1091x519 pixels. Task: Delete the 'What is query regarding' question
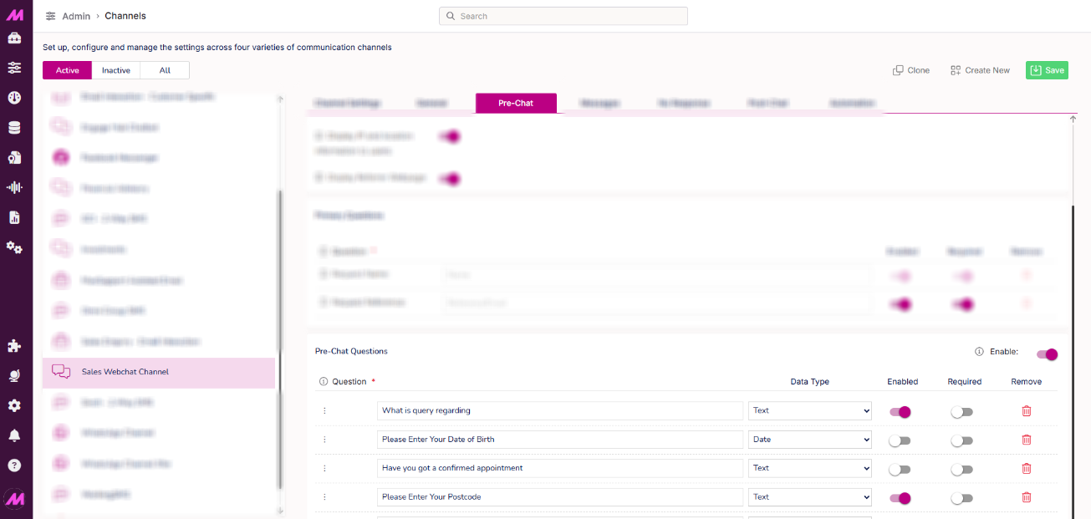click(x=1027, y=411)
